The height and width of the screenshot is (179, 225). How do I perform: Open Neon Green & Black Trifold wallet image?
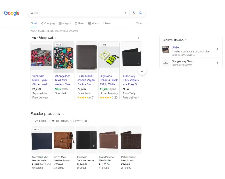coord(109,57)
